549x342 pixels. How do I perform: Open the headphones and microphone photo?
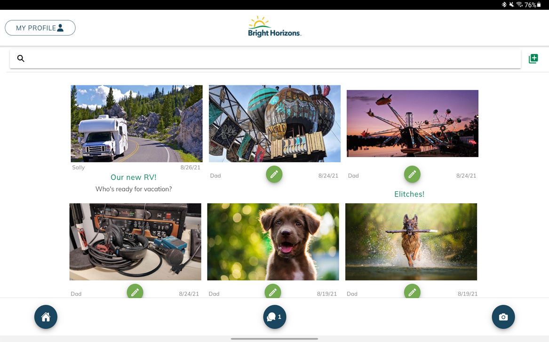point(135,242)
